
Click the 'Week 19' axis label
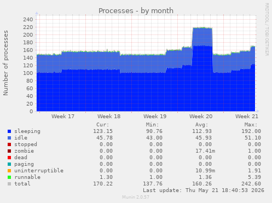pyautogui.click(x=155, y=117)
